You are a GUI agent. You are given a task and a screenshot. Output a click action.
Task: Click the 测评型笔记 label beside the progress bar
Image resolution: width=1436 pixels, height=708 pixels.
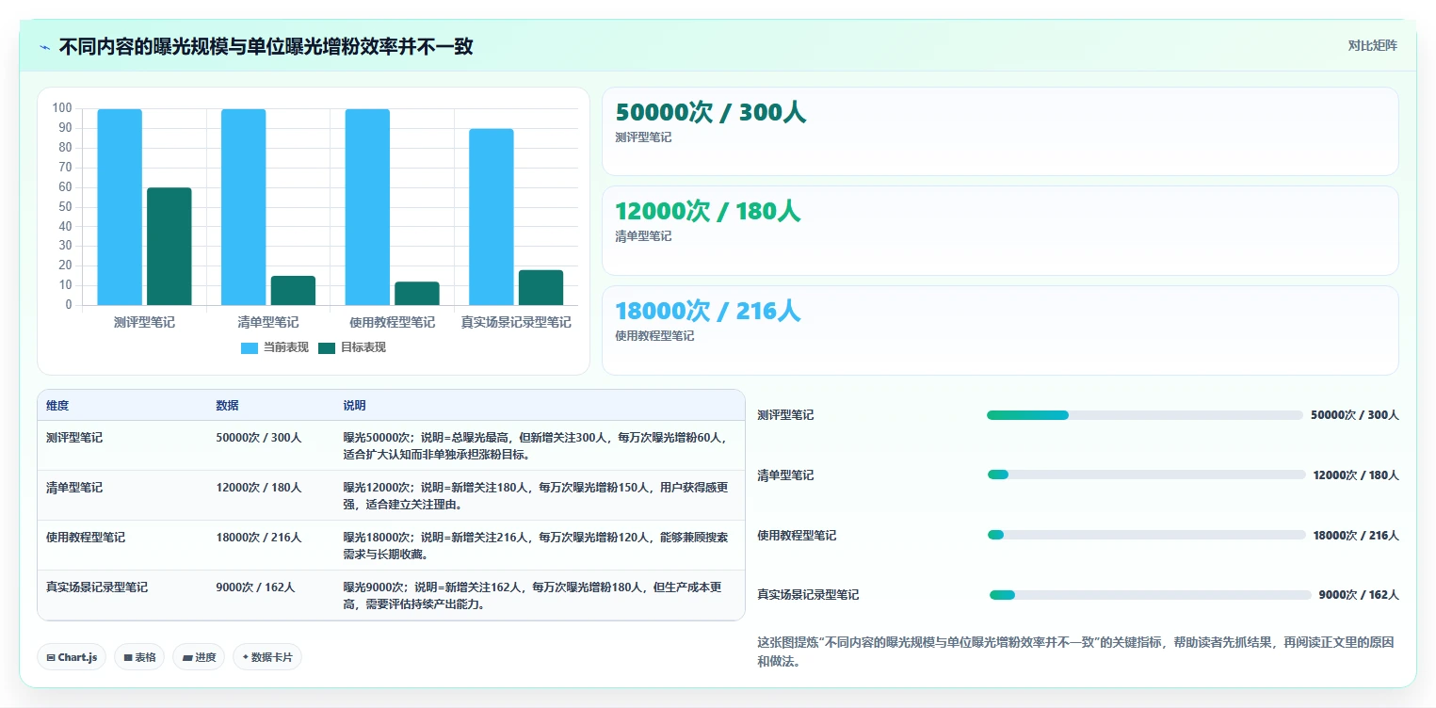tap(785, 415)
